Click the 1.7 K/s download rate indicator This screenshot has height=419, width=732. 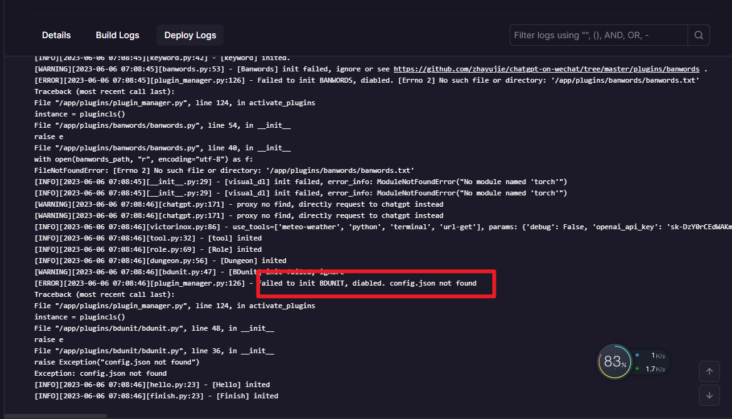[x=656, y=369]
